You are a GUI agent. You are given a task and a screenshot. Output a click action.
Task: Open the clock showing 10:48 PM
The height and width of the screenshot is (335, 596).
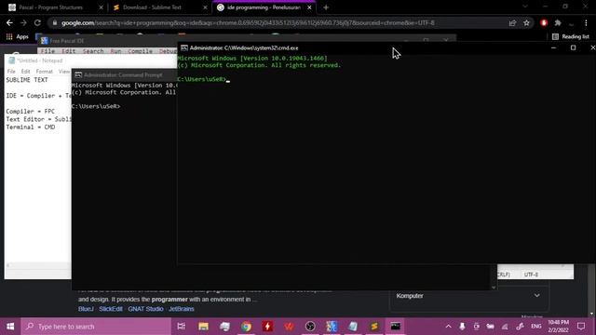pyautogui.click(x=558, y=327)
